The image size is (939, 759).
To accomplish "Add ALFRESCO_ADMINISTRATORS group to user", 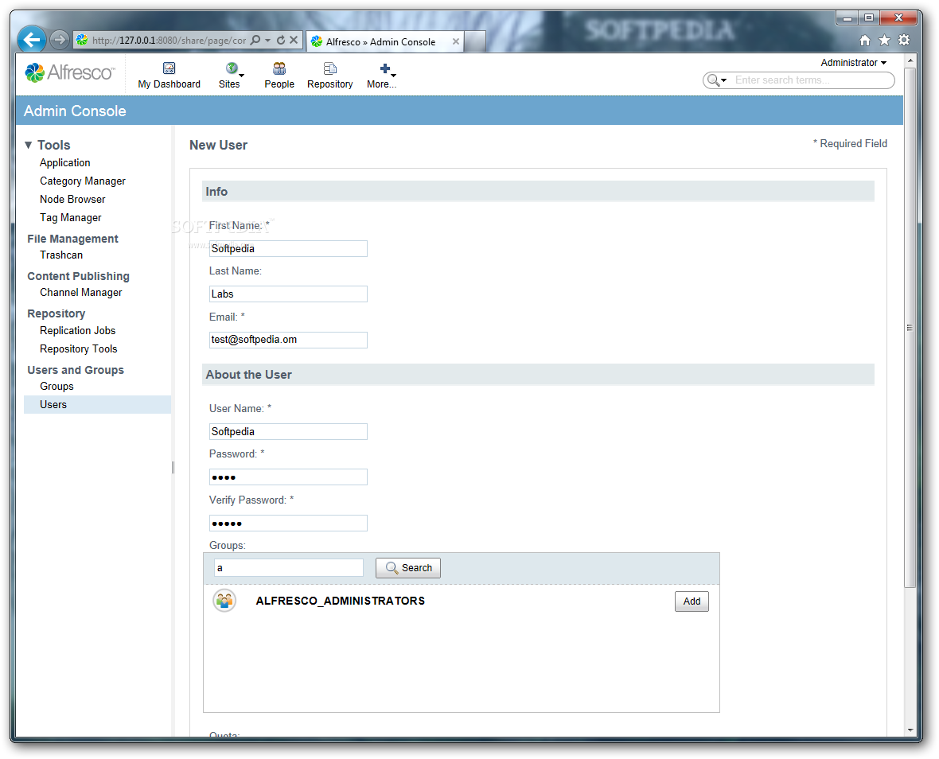I will click(692, 601).
